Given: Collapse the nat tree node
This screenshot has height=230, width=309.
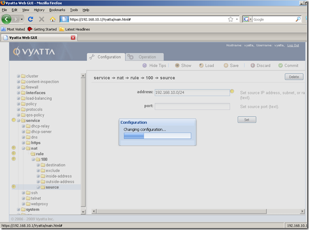Looking at the screenshot, I should click(x=23, y=148).
